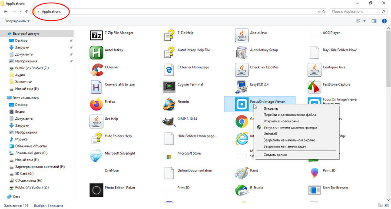Viewport: 391px width, 209px height.
Task: Select the EasyBCD 2.4 icon
Action: [x=242, y=87]
